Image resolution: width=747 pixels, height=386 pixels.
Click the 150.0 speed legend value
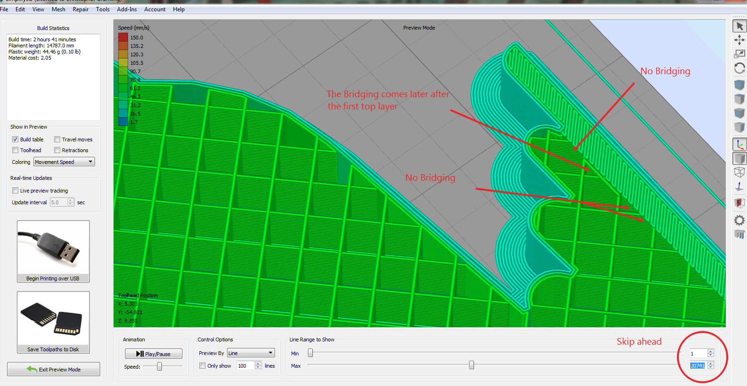pos(137,38)
